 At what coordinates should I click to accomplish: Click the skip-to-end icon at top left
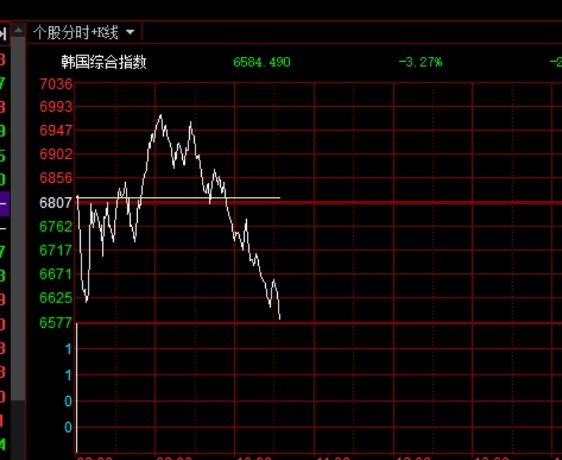[x=4, y=34]
